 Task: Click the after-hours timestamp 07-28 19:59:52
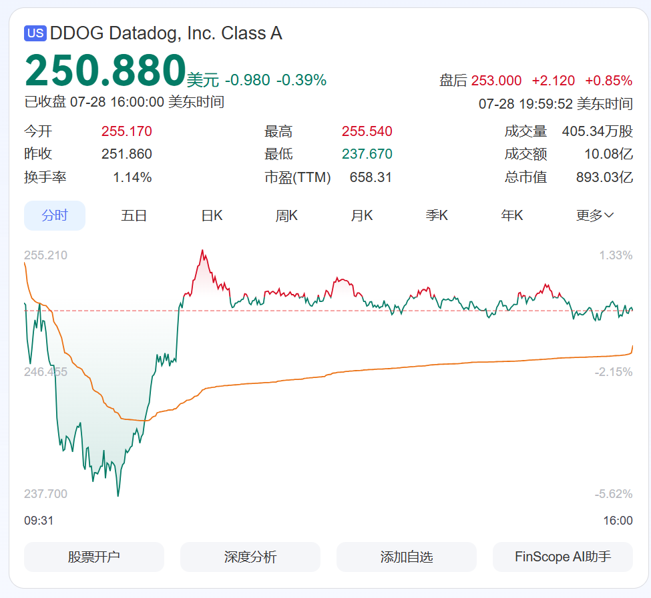525,103
